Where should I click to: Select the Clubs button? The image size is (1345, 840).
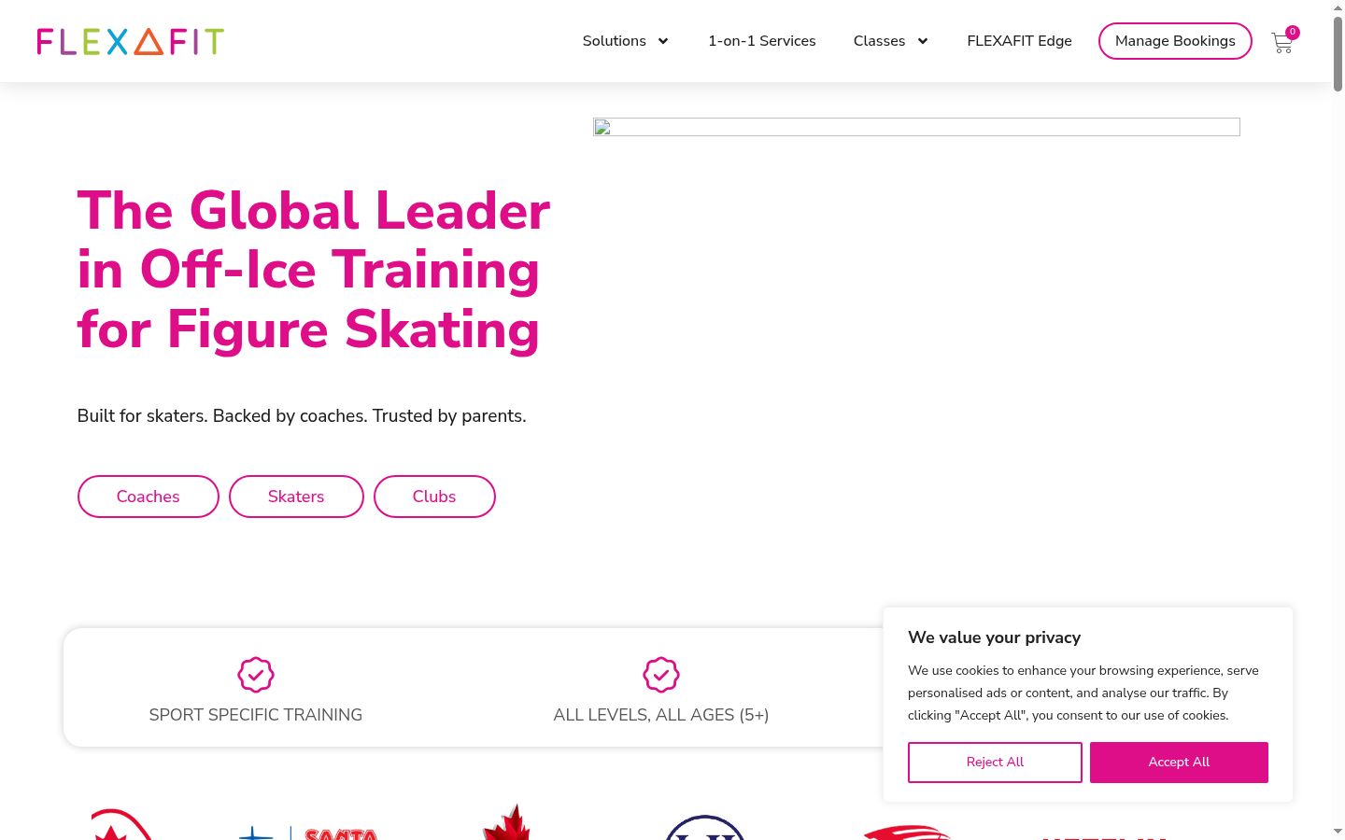[434, 497]
